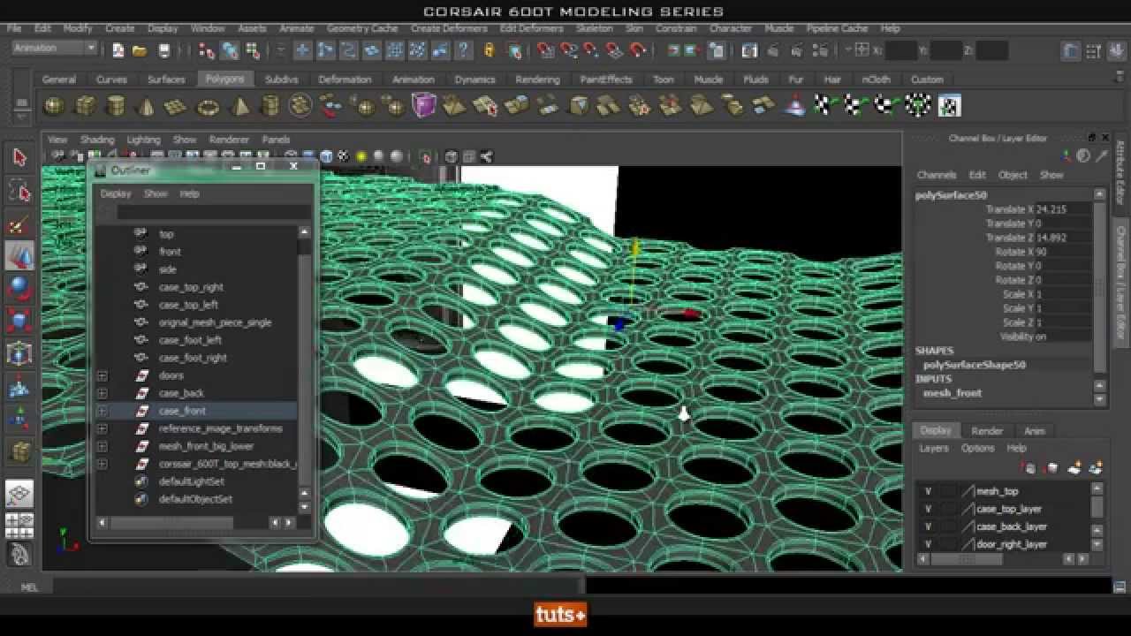Click the Open Scene folder icon
Viewport: 1131px width, 636px height.
pyautogui.click(x=140, y=50)
